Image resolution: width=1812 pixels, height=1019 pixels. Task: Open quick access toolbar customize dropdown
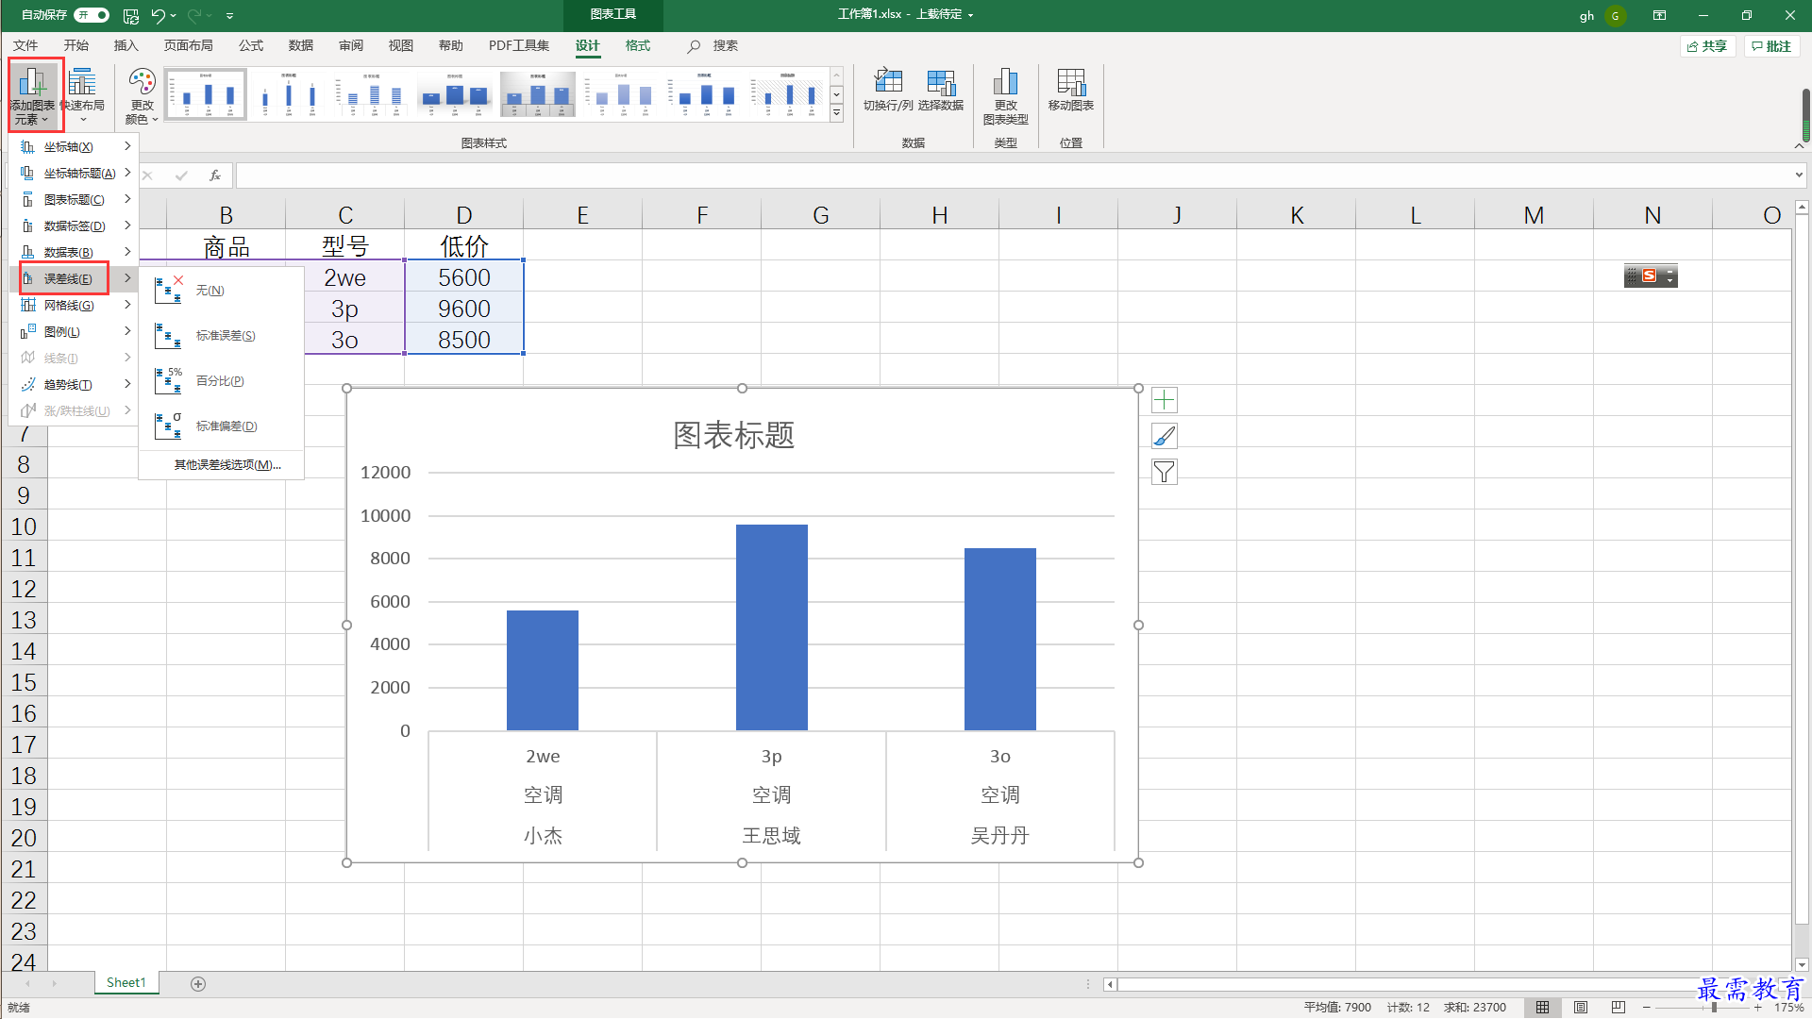tap(229, 15)
